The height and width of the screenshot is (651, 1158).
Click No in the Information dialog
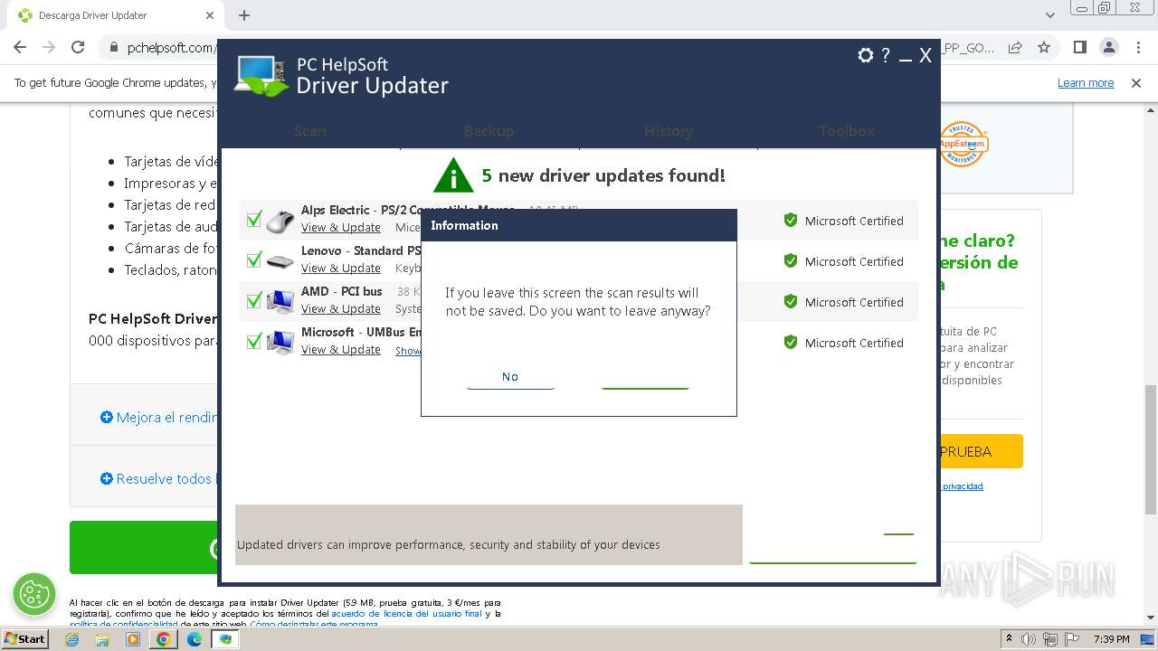pyautogui.click(x=510, y=377)
